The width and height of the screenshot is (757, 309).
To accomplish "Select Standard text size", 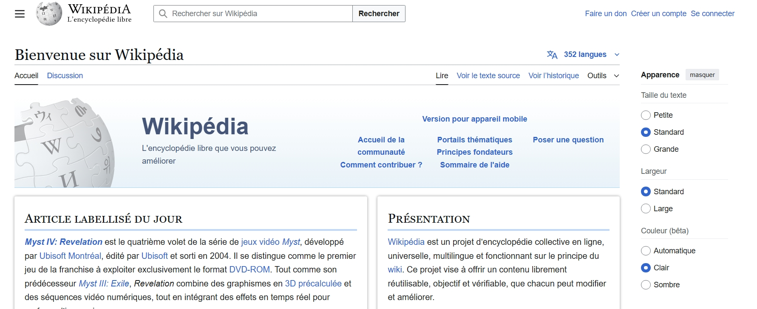I will tap(646, 132).
